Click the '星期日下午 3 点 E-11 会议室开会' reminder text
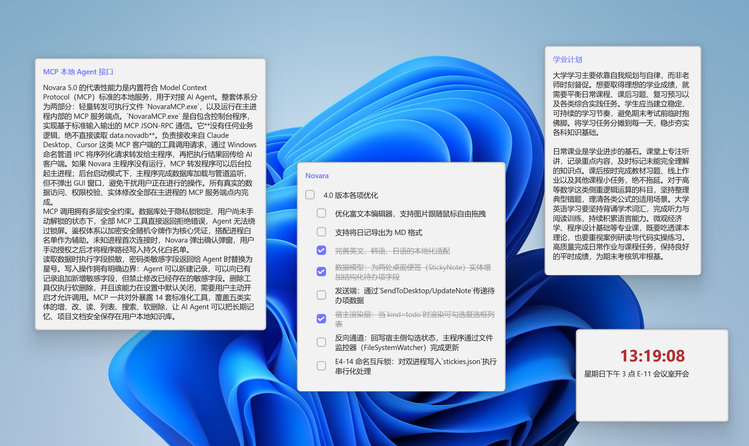Viewport: 749px width, 446px height. click(636, 374)
